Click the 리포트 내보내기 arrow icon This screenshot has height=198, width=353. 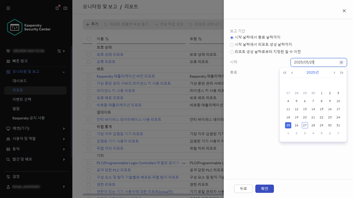coord(191,24)
